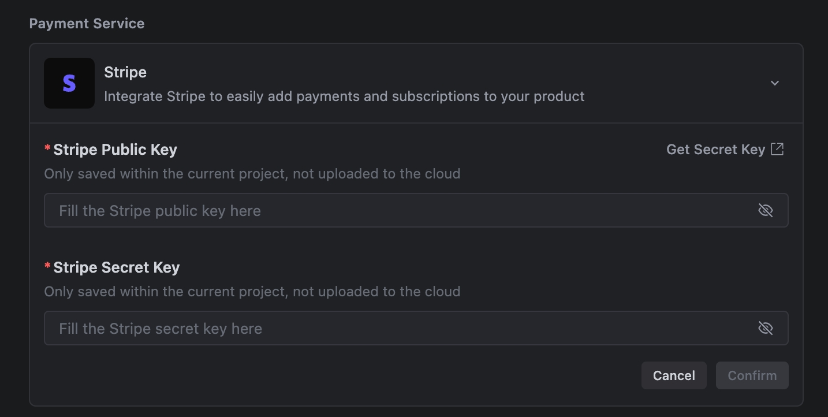The height and width of the screenshot is (417, 828).
Task: Click the chevron on the Stripe header row
Action: click(775, 83)
